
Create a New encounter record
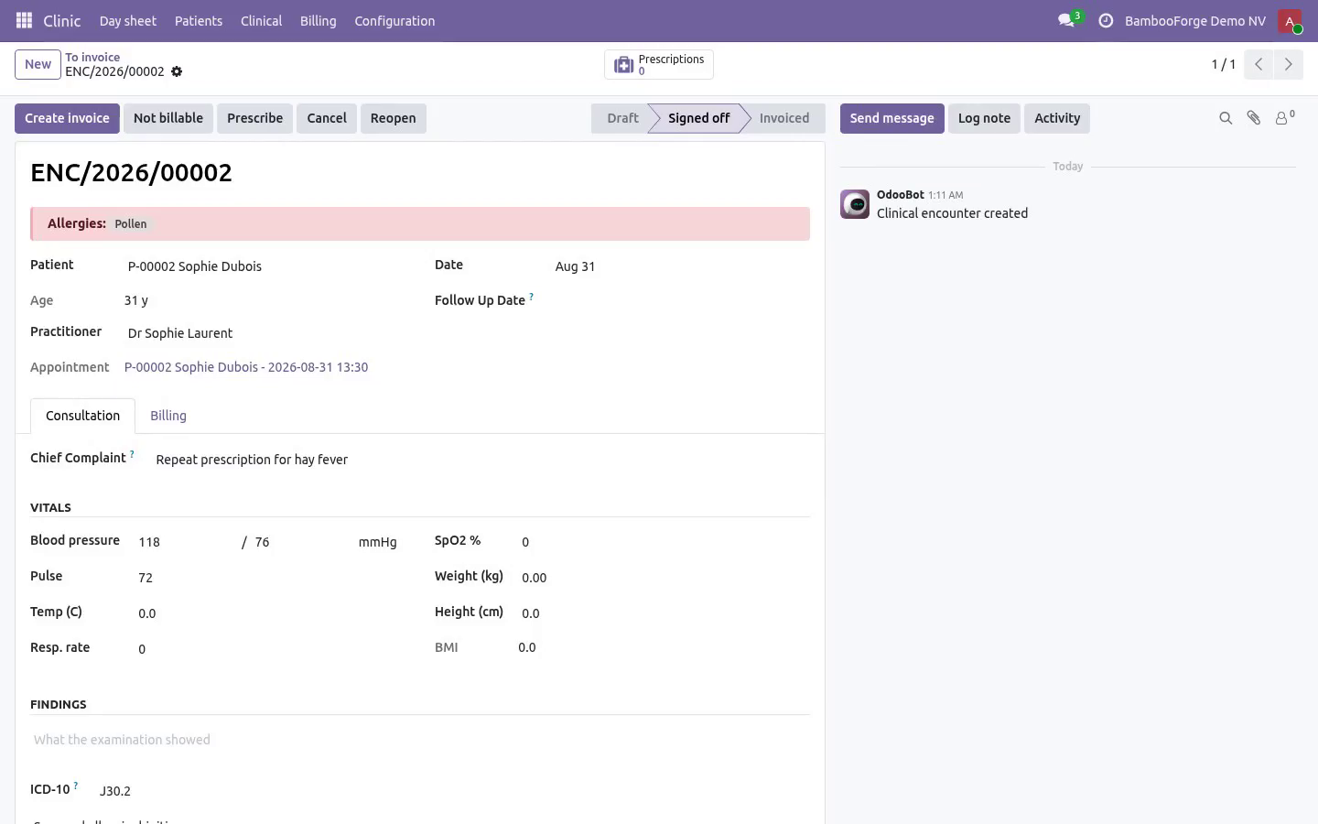click(x=38, y=64)
